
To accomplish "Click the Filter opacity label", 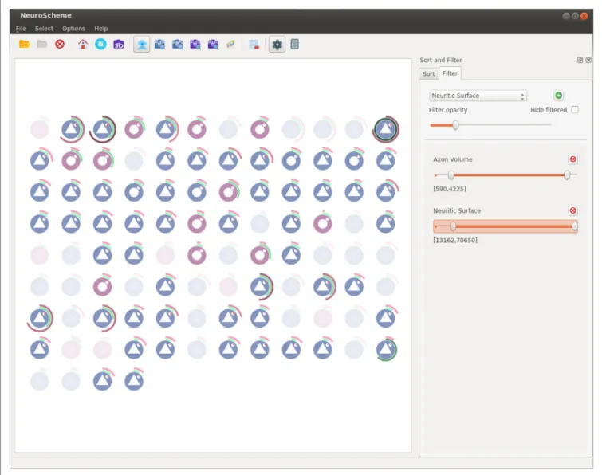I will tap(448, 110).
